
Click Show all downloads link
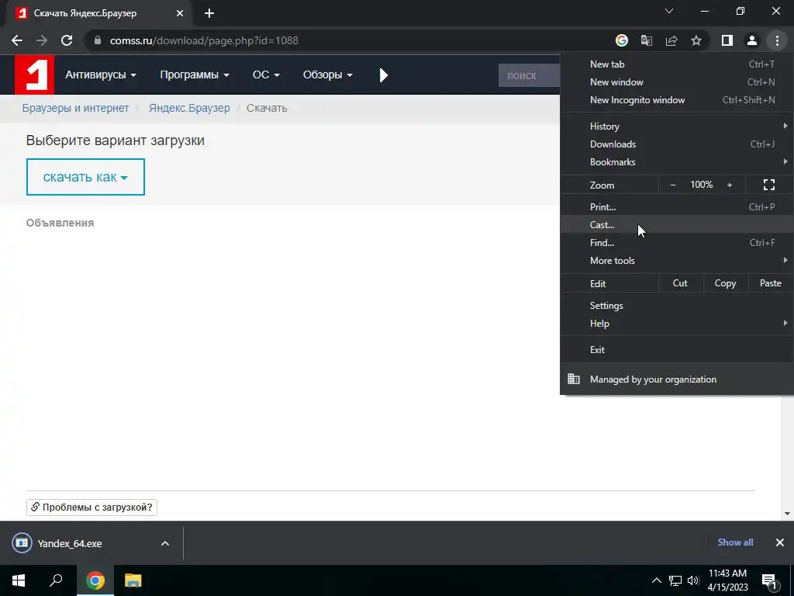tap(735, 542)
